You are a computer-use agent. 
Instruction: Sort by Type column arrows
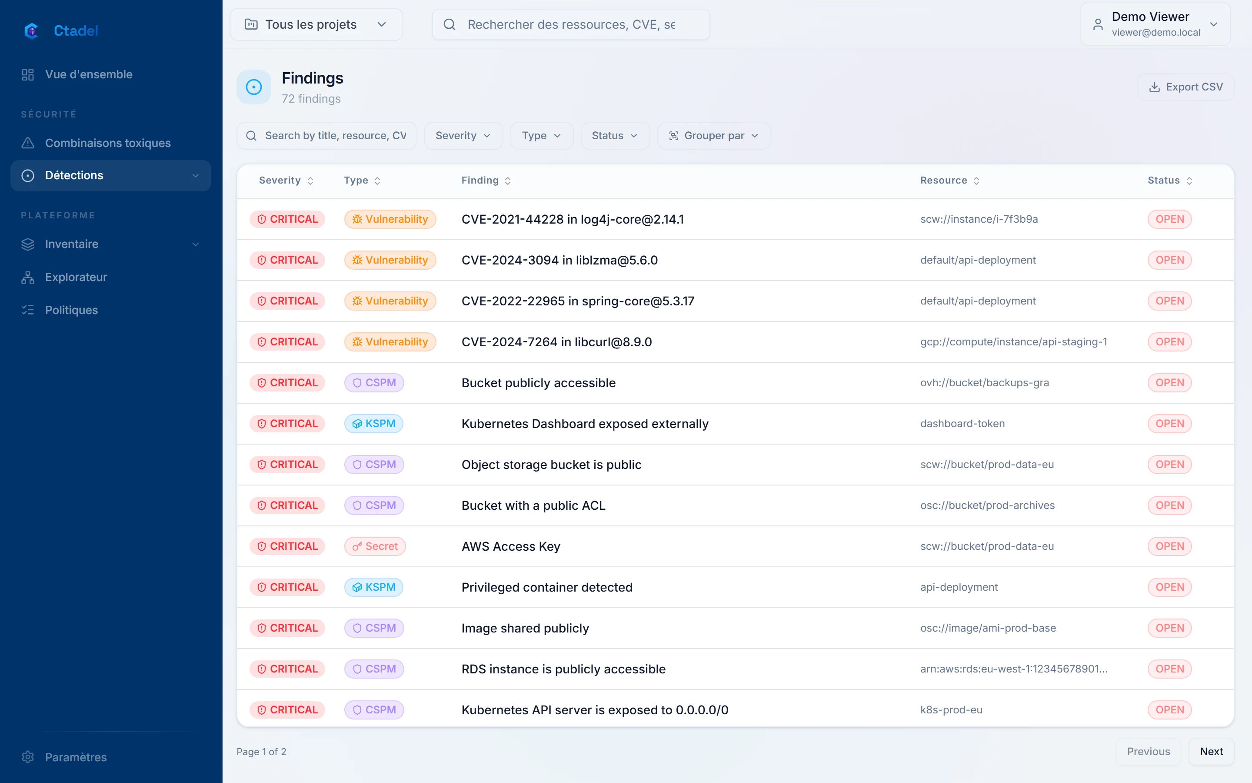[378, 181]
